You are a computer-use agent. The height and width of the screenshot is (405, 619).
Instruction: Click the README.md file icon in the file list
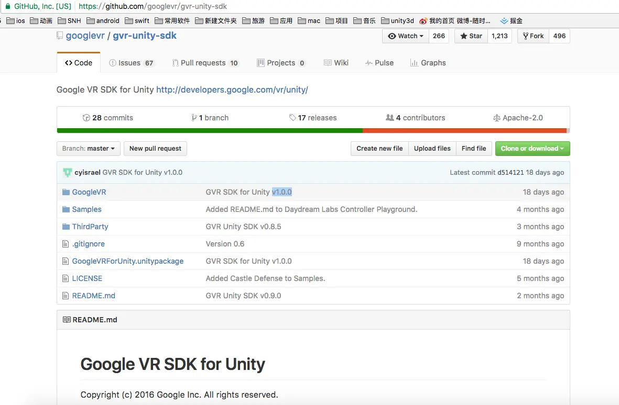tap(66, 296)
